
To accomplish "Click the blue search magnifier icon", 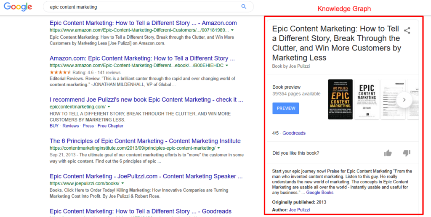I will pyautogui.click(x=244, y=7).
